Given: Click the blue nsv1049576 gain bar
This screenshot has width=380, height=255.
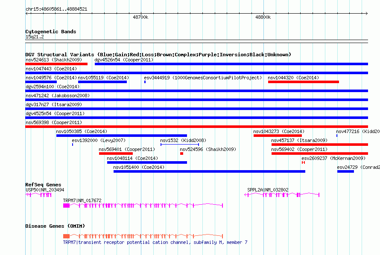Looking at the screenshot, I should pos(41,82).
